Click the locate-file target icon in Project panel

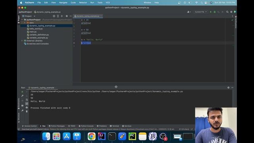click(54, 16)
